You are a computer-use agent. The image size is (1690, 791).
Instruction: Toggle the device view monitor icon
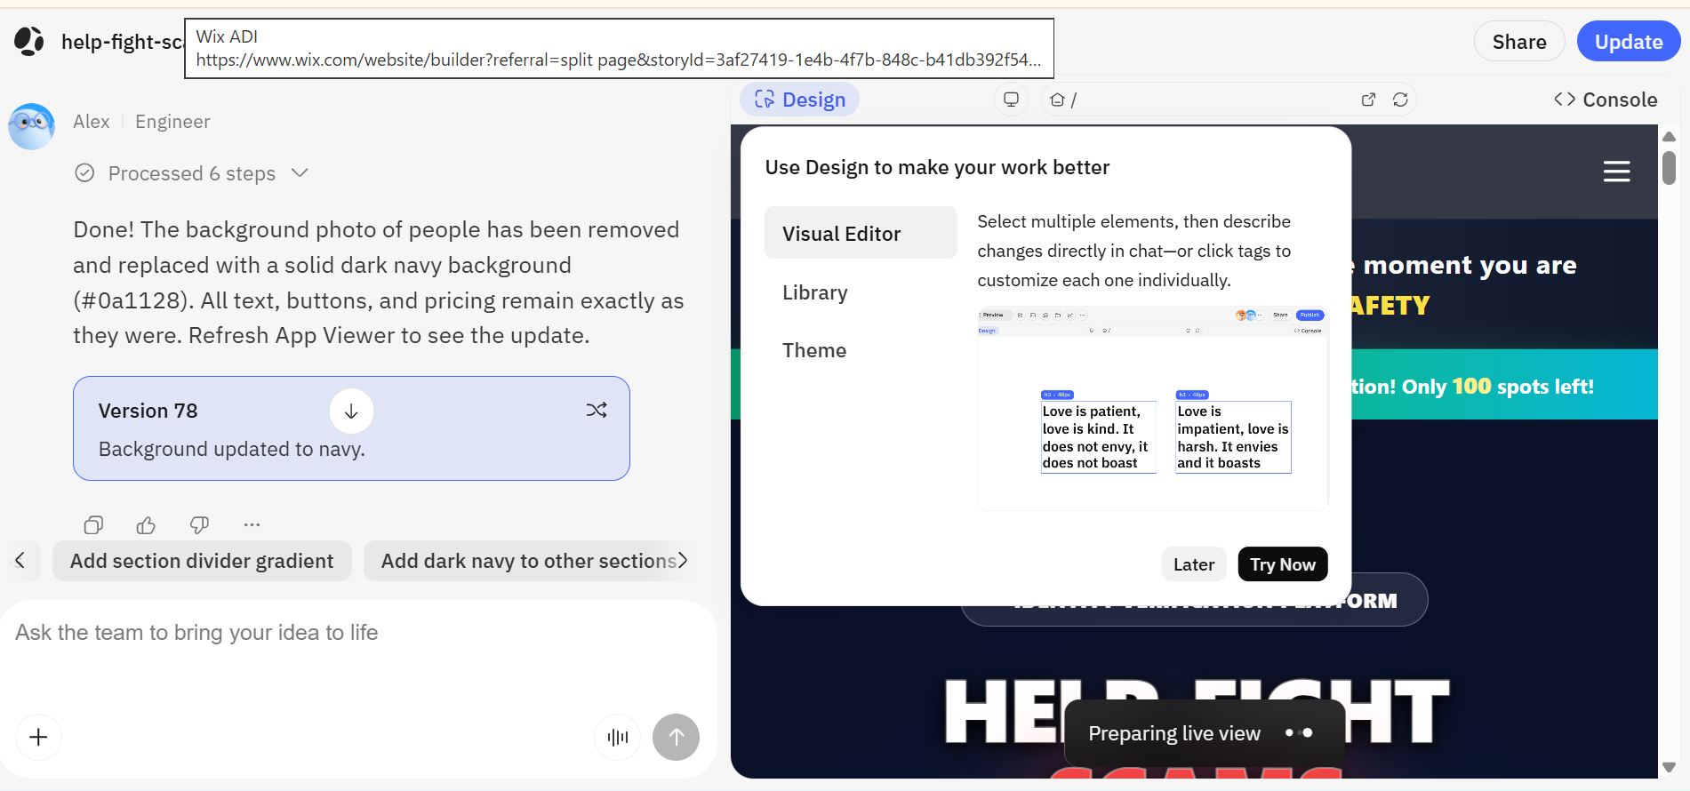tap(1011, 100)
